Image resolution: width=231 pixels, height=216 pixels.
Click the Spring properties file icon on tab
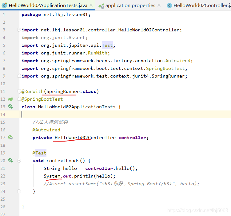(101, 6)
